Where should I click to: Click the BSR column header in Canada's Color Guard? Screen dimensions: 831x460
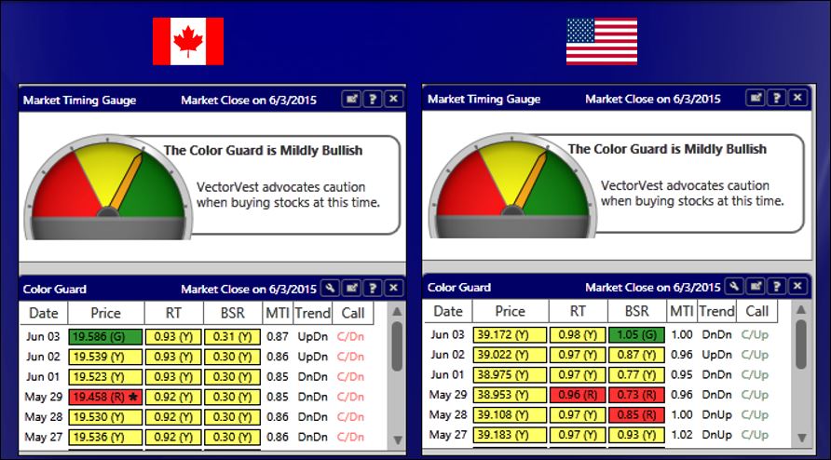pyautogui.click(x=233, y=313)
